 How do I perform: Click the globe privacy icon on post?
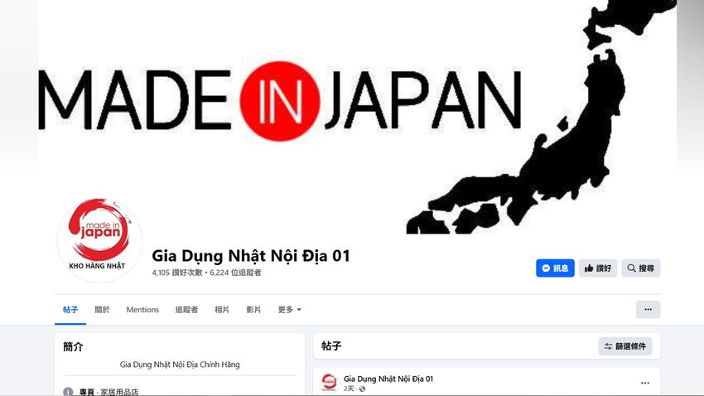[362, 389]
